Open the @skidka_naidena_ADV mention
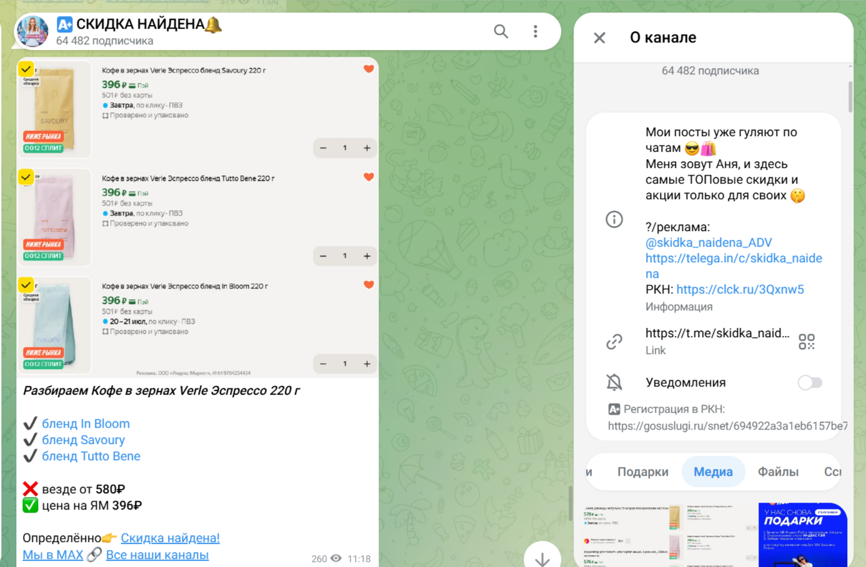Screen dimensions: 866x567 point(709,242)
